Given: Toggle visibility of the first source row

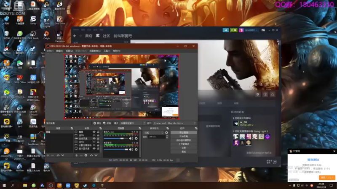Looking at the screenshot, I should (x=94, y=132).
